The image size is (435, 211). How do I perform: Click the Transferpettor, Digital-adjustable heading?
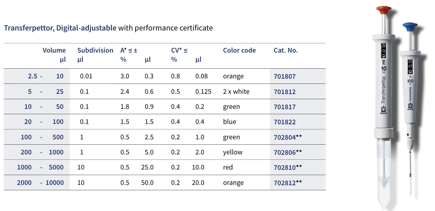coord(60,28)
